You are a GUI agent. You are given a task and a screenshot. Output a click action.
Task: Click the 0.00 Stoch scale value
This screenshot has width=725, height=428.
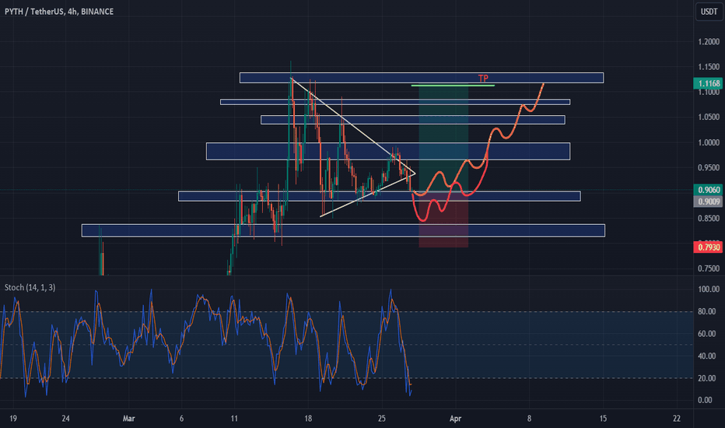point(705,400)
